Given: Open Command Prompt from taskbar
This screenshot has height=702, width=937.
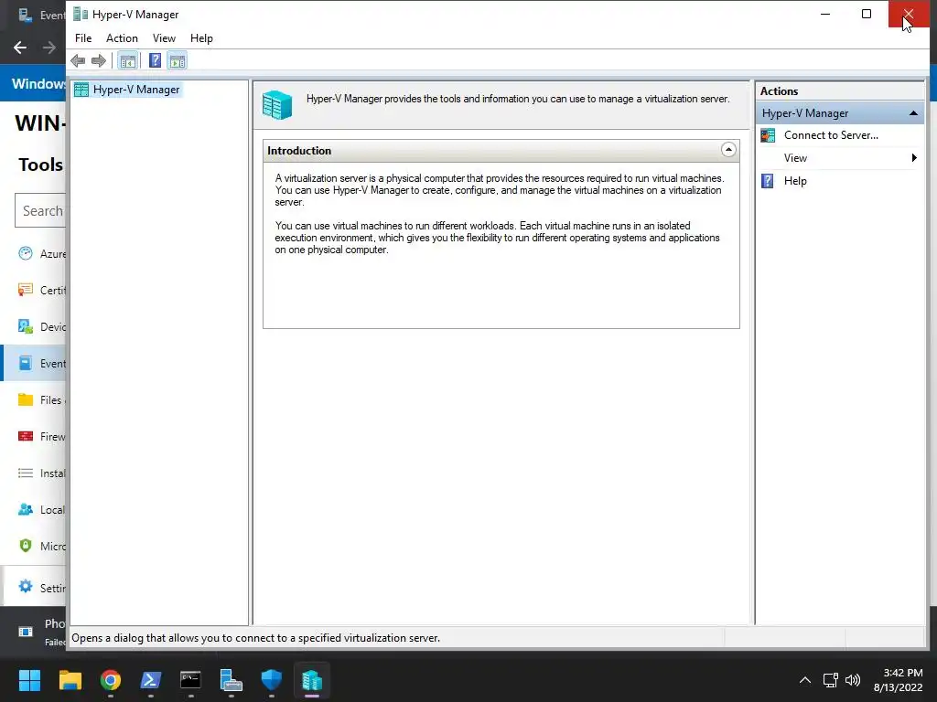Looking at the screenshot, I should pyautogui.click(x=190, y=680).
